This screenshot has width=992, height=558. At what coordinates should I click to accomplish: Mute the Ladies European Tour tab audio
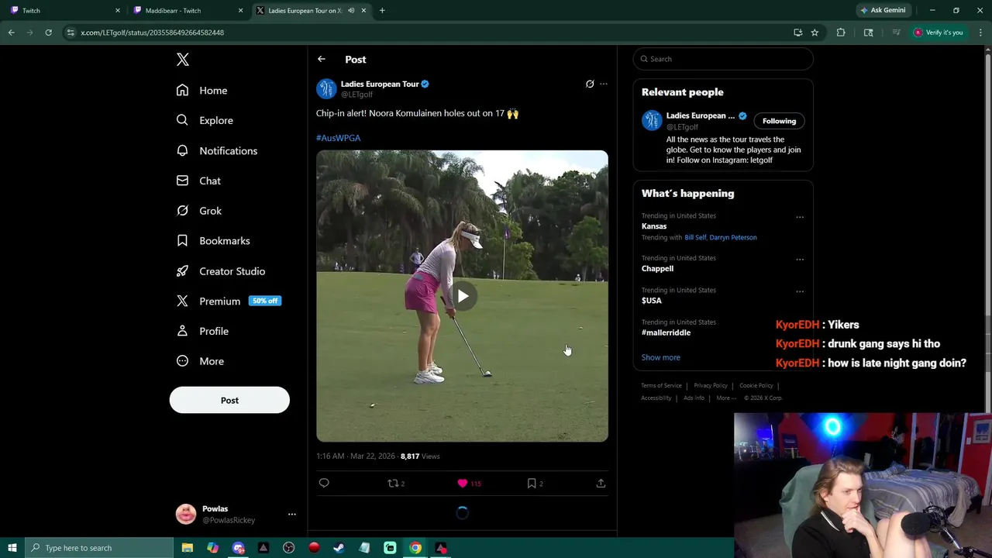tap(351, 10)
